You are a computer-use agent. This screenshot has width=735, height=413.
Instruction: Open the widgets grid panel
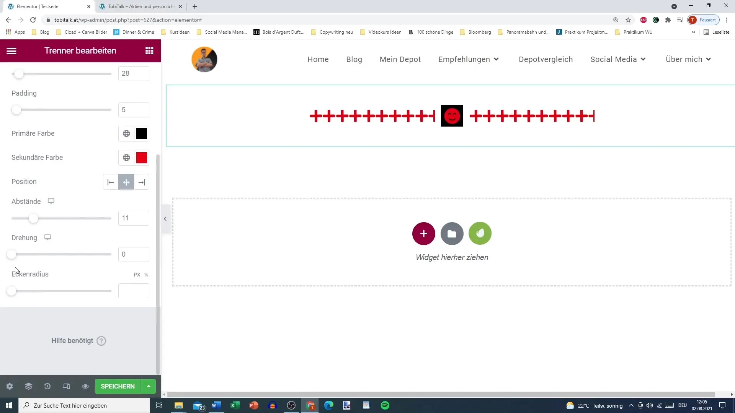tap(149, 51)
